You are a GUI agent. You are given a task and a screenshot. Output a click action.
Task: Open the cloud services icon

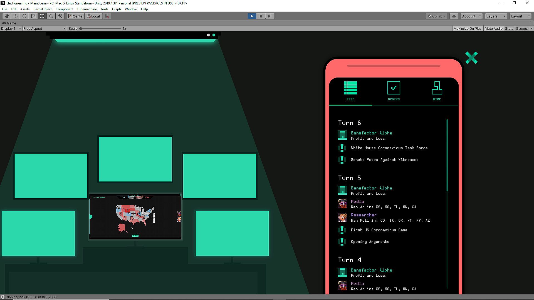click(454, 16)
